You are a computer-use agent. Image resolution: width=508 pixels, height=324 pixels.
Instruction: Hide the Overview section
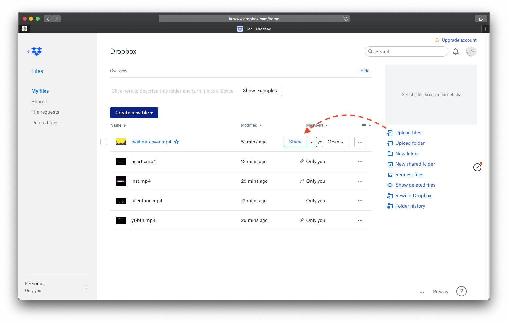tap(365, 71)
